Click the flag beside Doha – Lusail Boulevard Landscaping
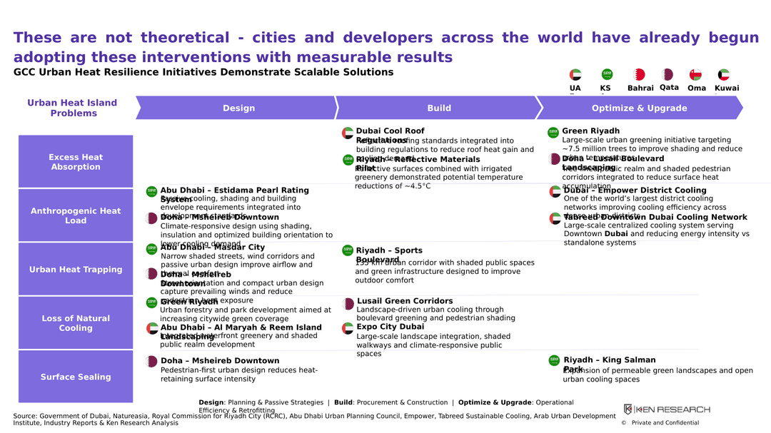 click(x=554, y=159)
